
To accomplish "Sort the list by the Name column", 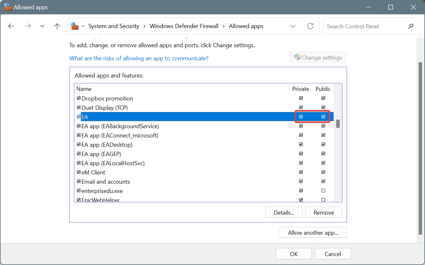I will (x=181, y=89).
